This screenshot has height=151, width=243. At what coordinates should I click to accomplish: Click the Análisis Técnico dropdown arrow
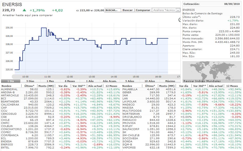(178, 10)
